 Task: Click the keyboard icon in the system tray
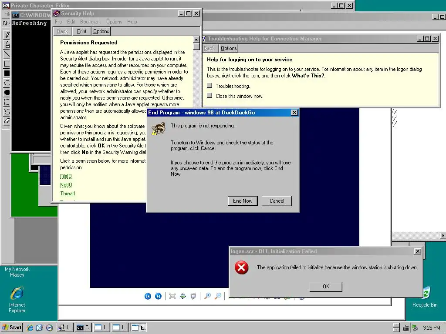[x=406, y=328]
